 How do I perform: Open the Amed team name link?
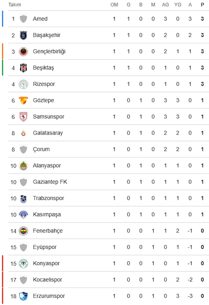pyautogui.click(x=40, y=19)
